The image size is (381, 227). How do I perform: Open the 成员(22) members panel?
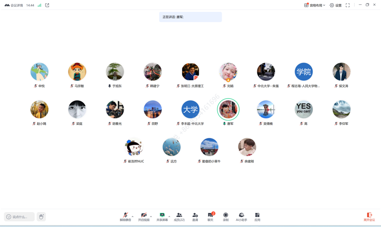click(x=179, y=216)
